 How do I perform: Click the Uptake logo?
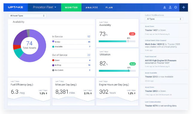point(16,7)
